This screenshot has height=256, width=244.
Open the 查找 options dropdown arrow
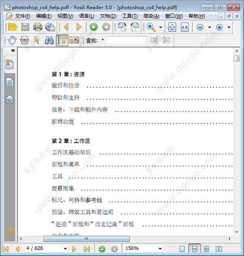point(102,40)
